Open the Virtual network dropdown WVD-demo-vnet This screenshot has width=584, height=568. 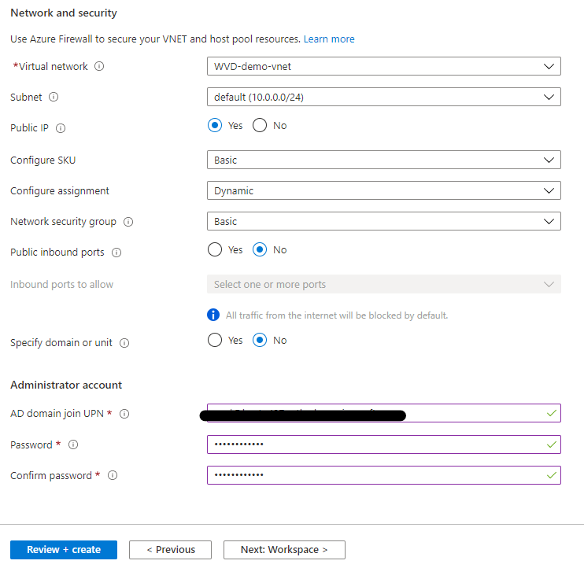384,66
